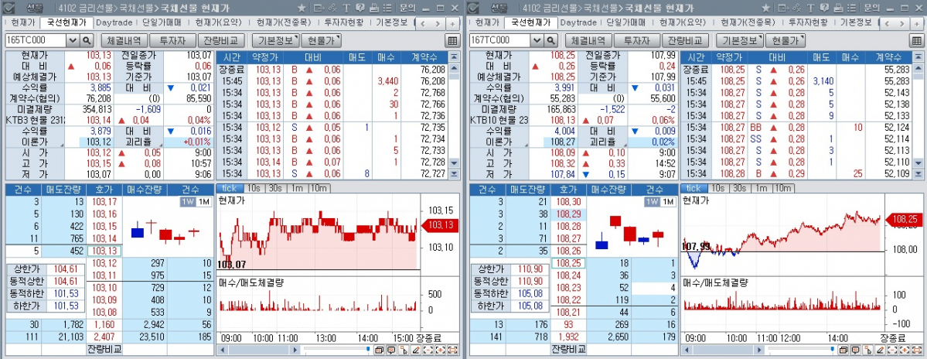The image size is (927, 359).
Task: Open the 기본정보 dropdown button in right window
Action: (740, 40)
